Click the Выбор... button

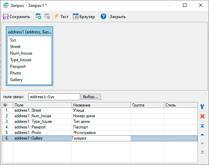[91, 97]
